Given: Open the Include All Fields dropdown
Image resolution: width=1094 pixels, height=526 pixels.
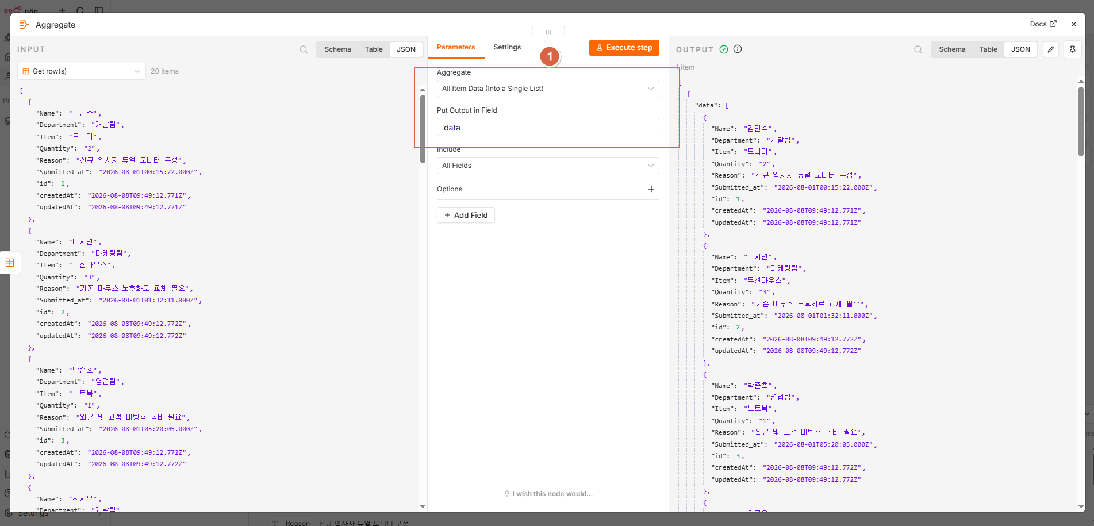Looking at the screenshot, I should pos(548,166).
